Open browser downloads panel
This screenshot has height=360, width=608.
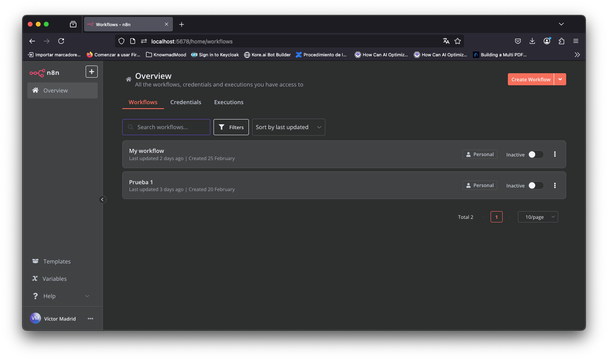pyautogui.click(x=532, y=41)
